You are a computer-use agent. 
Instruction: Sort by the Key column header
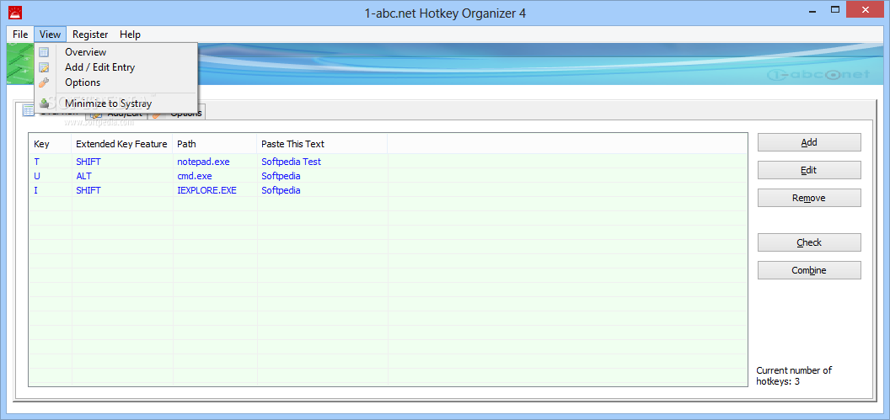50,144
